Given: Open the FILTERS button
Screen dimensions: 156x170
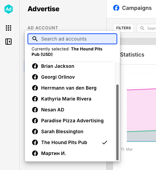Looking at the screenshot, I should (x=123, y=28).
